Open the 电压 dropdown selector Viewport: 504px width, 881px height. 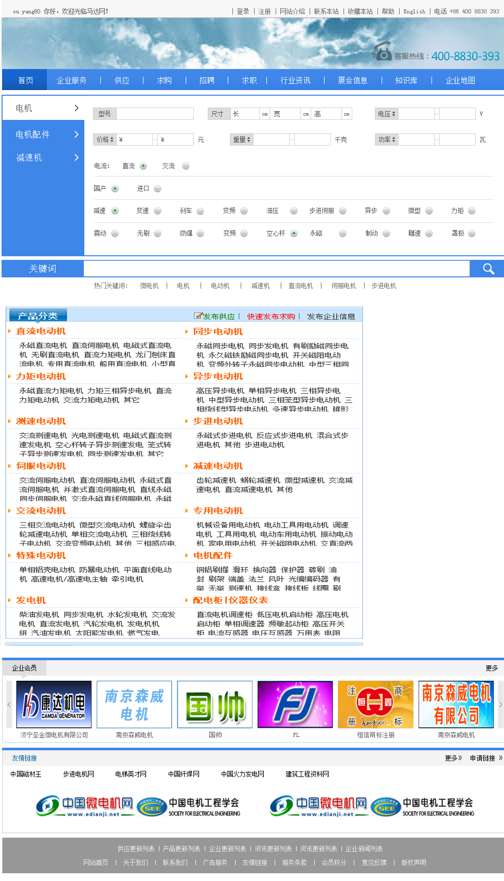386,114
